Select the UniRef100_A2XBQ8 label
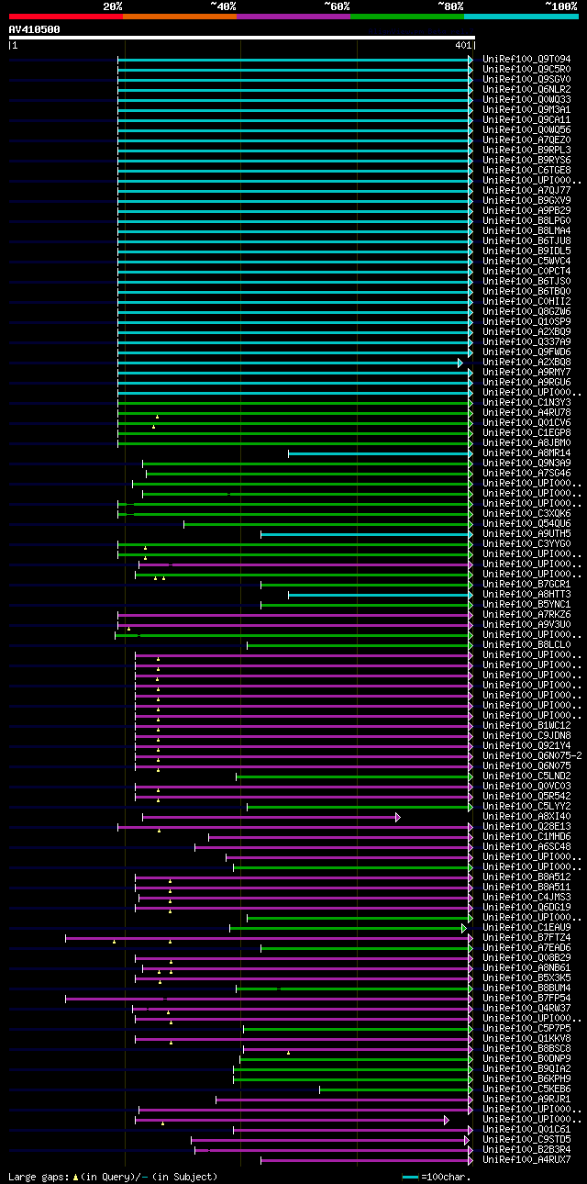Image resolution: width=587 pixels, height=1184 pixels. [526, 363]
